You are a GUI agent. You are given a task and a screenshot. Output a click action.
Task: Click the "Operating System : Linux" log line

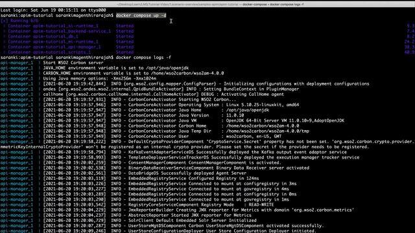click(x=150, y=105)
